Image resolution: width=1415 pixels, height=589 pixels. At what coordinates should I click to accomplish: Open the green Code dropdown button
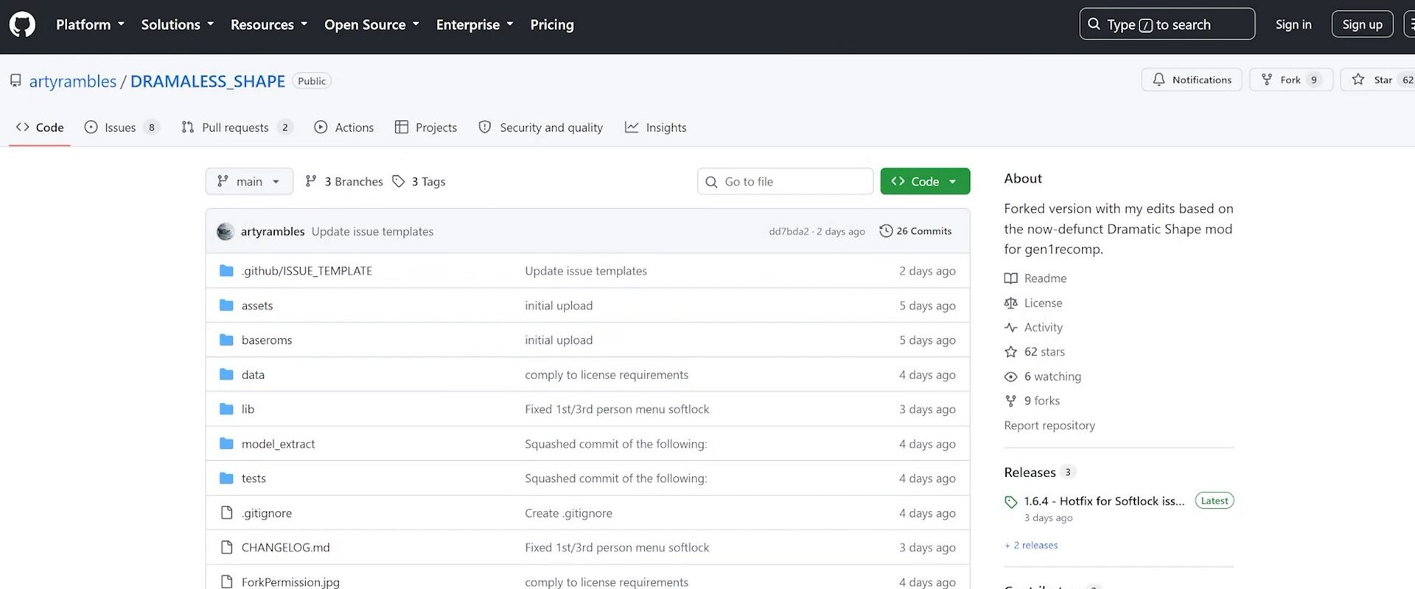[925, 181]
